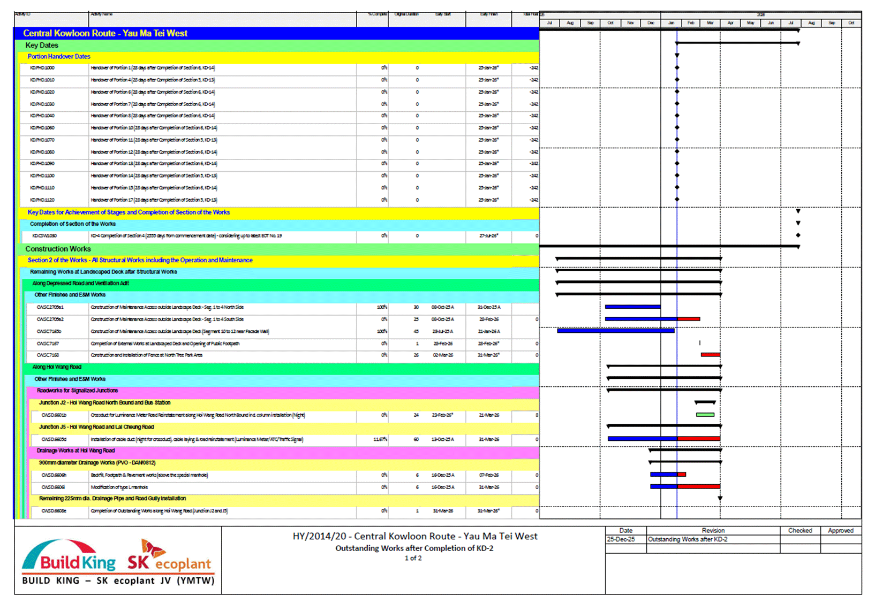
Task: Select Roadworks for Signalized Junctions band
Action: (x=77, y=391)
